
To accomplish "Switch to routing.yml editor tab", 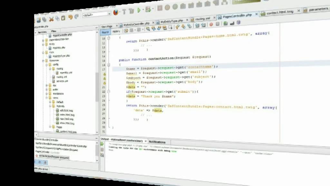I will 202,19.
